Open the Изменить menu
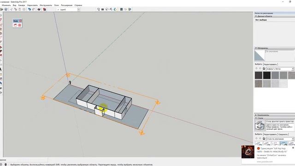This screenshot has width=295, height=166. (x=6, y=5)
